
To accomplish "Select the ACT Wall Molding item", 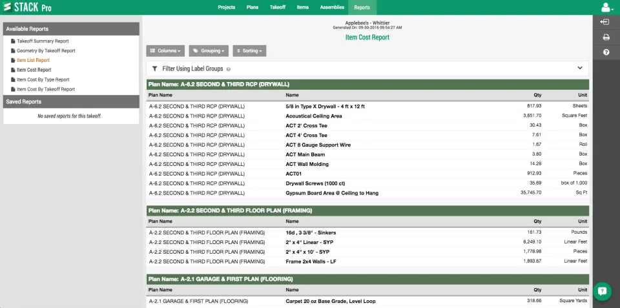I will [307, 164].
